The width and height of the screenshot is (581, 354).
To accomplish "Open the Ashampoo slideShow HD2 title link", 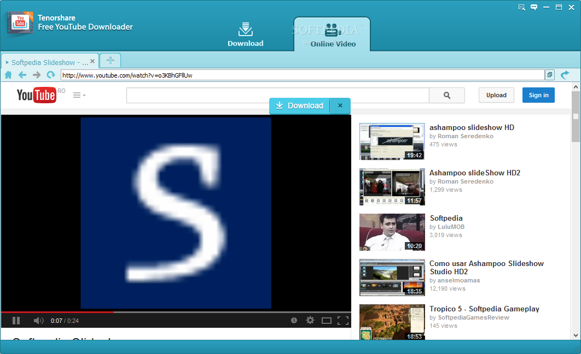I will point(475,173).
